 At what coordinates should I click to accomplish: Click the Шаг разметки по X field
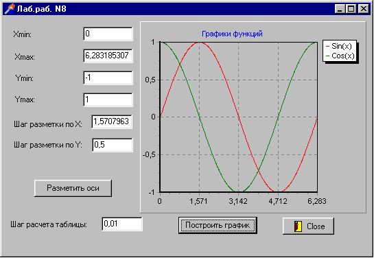tap(112, 122)
